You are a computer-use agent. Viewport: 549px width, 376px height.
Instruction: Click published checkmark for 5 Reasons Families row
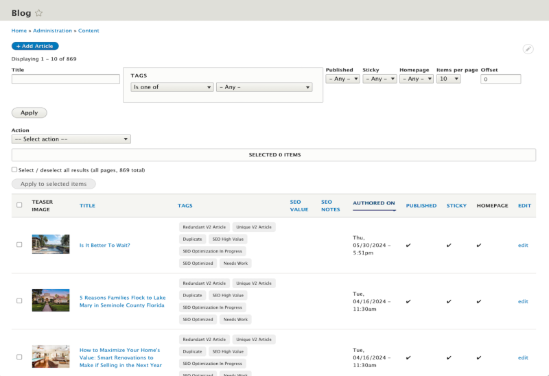pyautogui.click(x=408, y=301)
